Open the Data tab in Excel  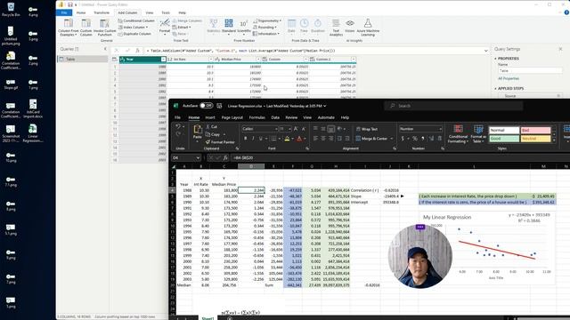(275, 117)
